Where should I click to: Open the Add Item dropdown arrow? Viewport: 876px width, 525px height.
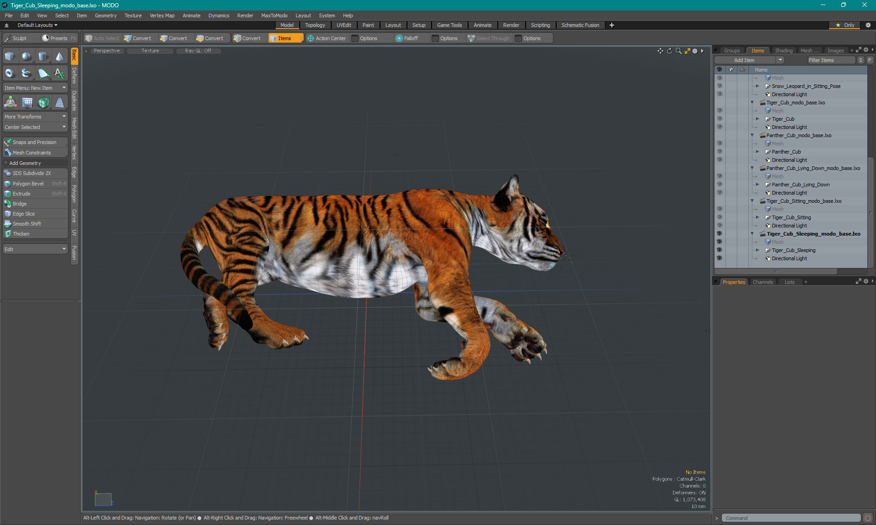click(x=781, y=60)
